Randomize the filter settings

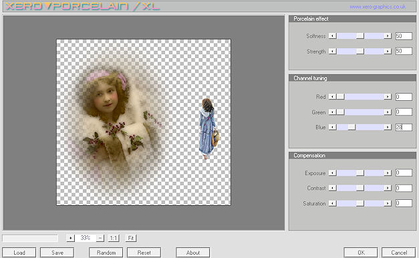[x=106, y=253]
